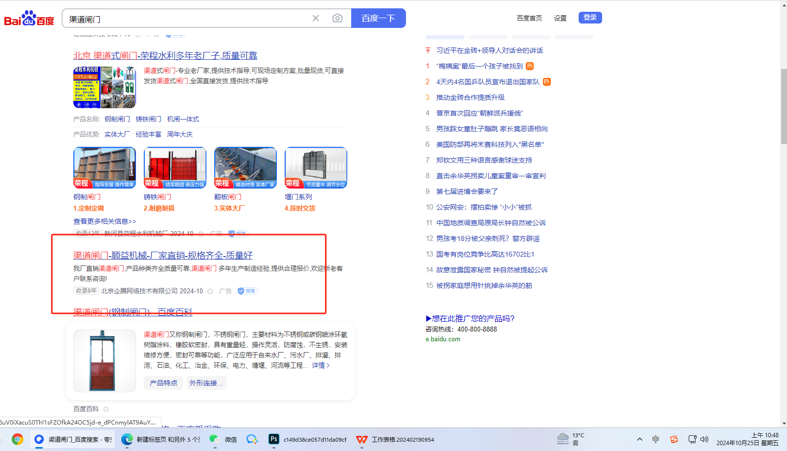Image resolution: width=787 pixels, height=451 pixels.
Task: Click the 1.定制定做 orange caption
Action: coord(89,208)
